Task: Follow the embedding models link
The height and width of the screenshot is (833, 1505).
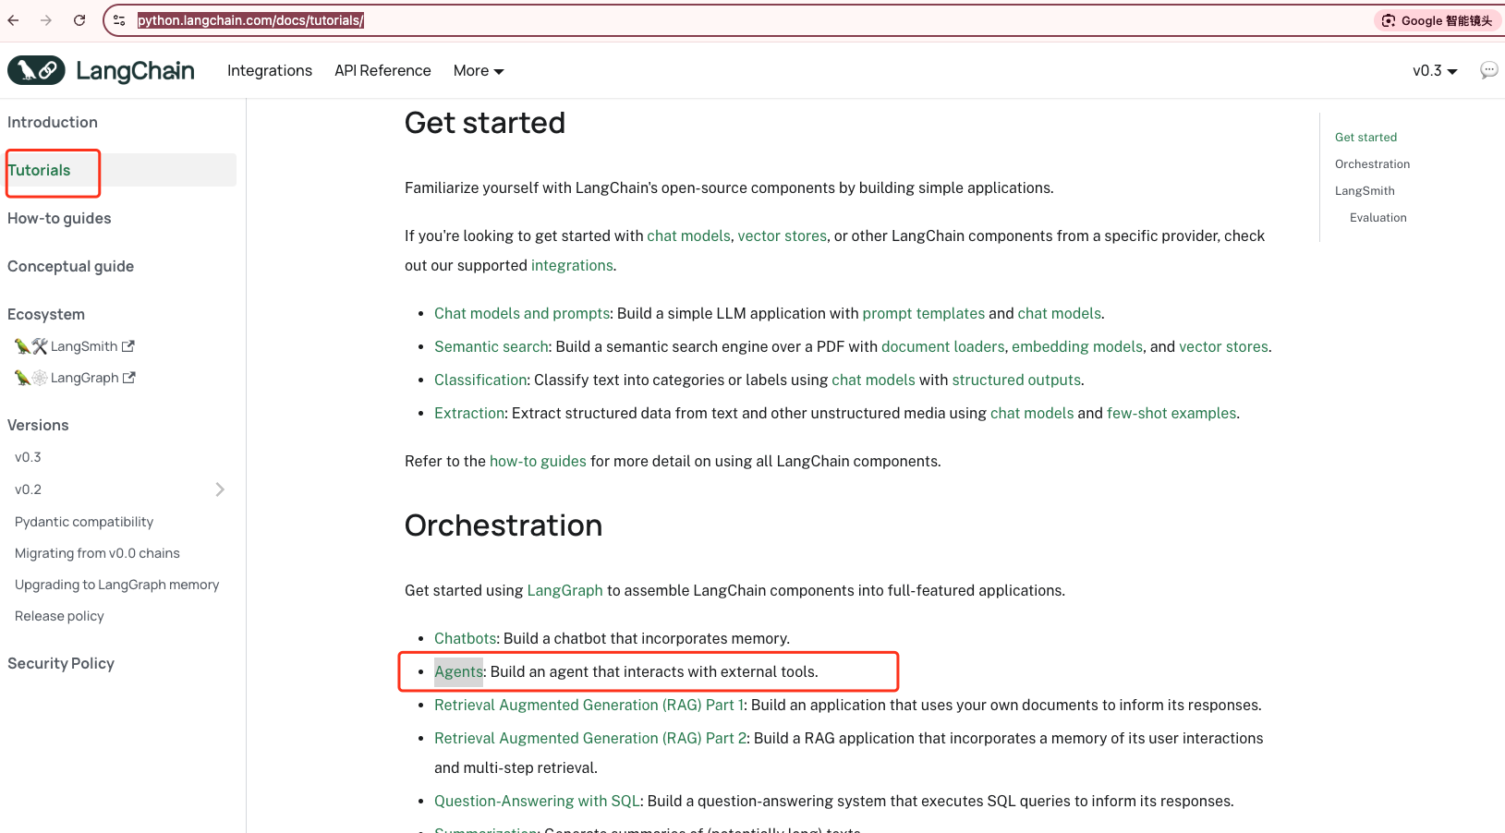Action: [1077, 346]
